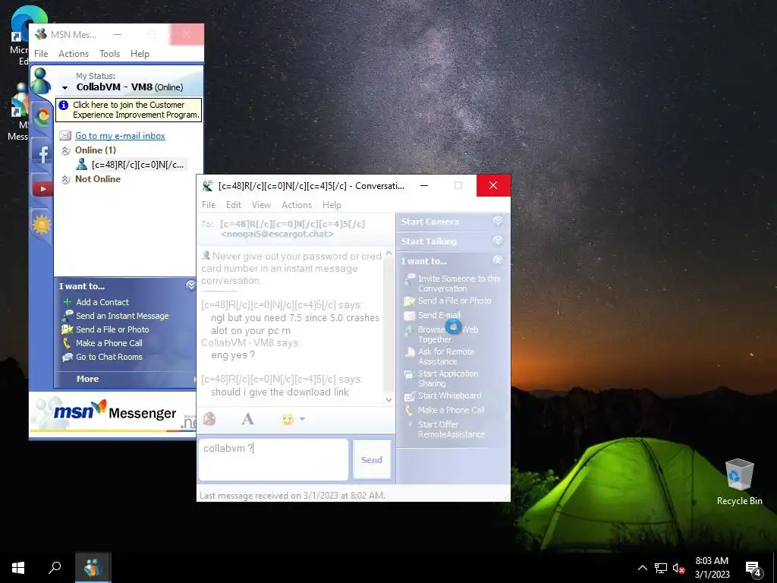
Task: Expand the Start Camera section chevron
Action: [498, 221]
